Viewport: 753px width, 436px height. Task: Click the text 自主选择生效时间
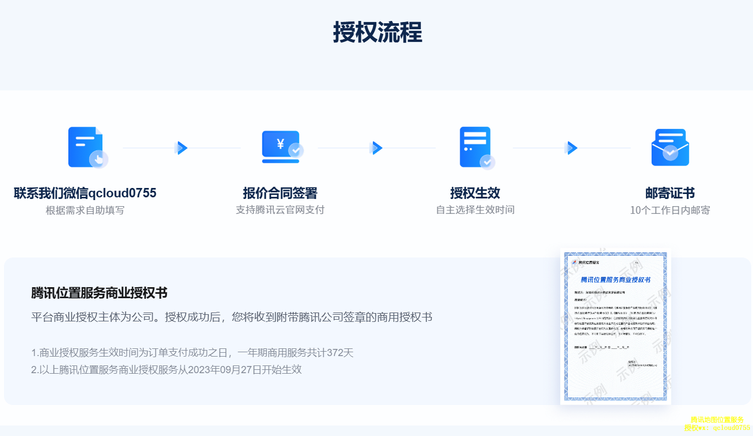click(x=475, y=210)
